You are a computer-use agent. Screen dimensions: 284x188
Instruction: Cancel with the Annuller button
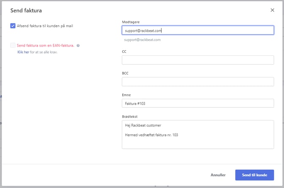coord(218,175)
